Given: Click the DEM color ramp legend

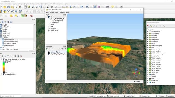Looking at the screenshot, I should click(x=4, y=67).
